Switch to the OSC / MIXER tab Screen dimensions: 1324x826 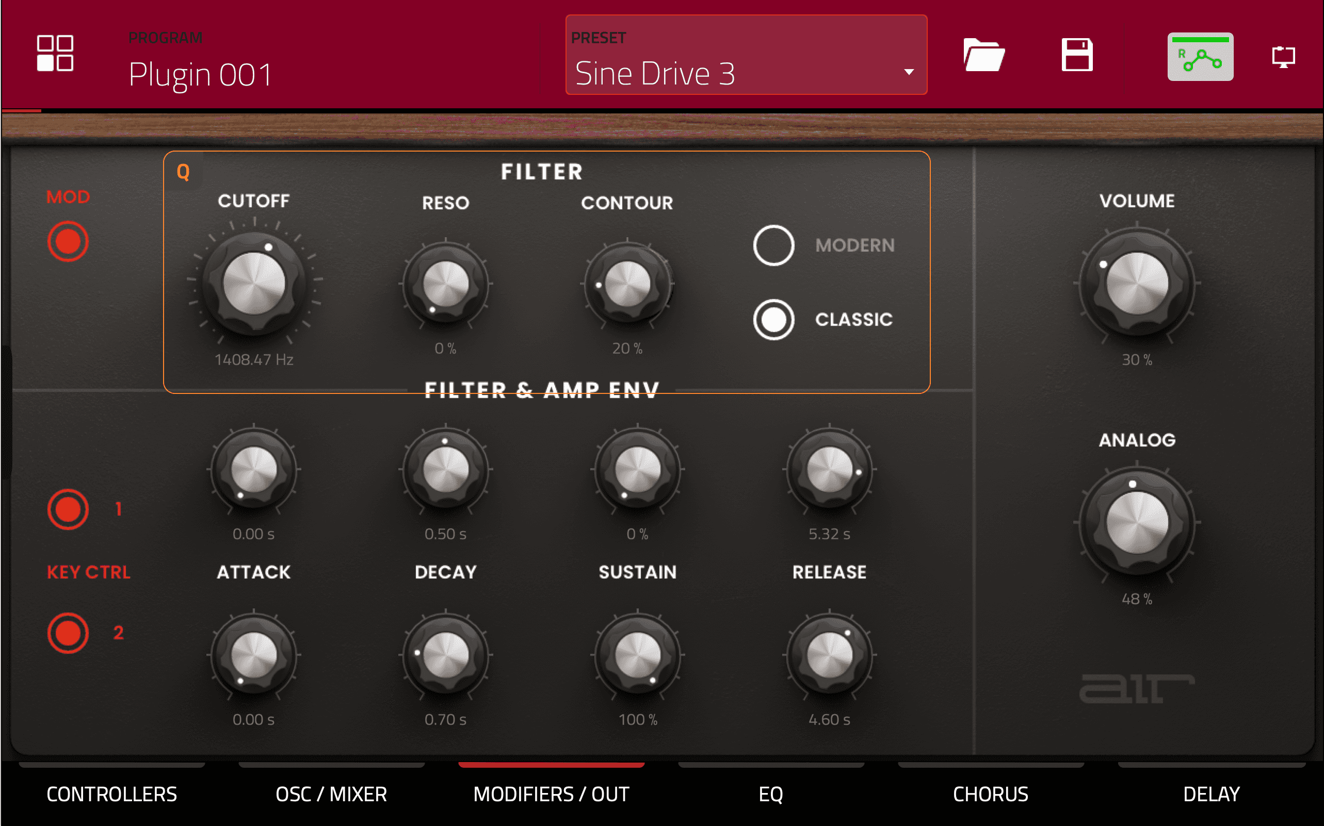[331, 794]
